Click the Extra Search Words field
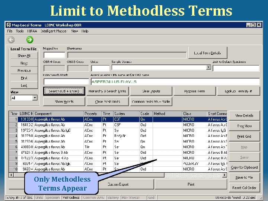 pos(66,82)
